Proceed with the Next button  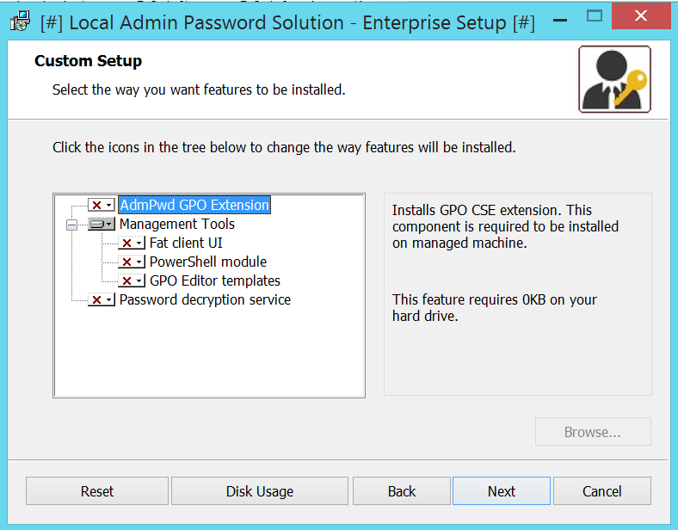(502, 491)
